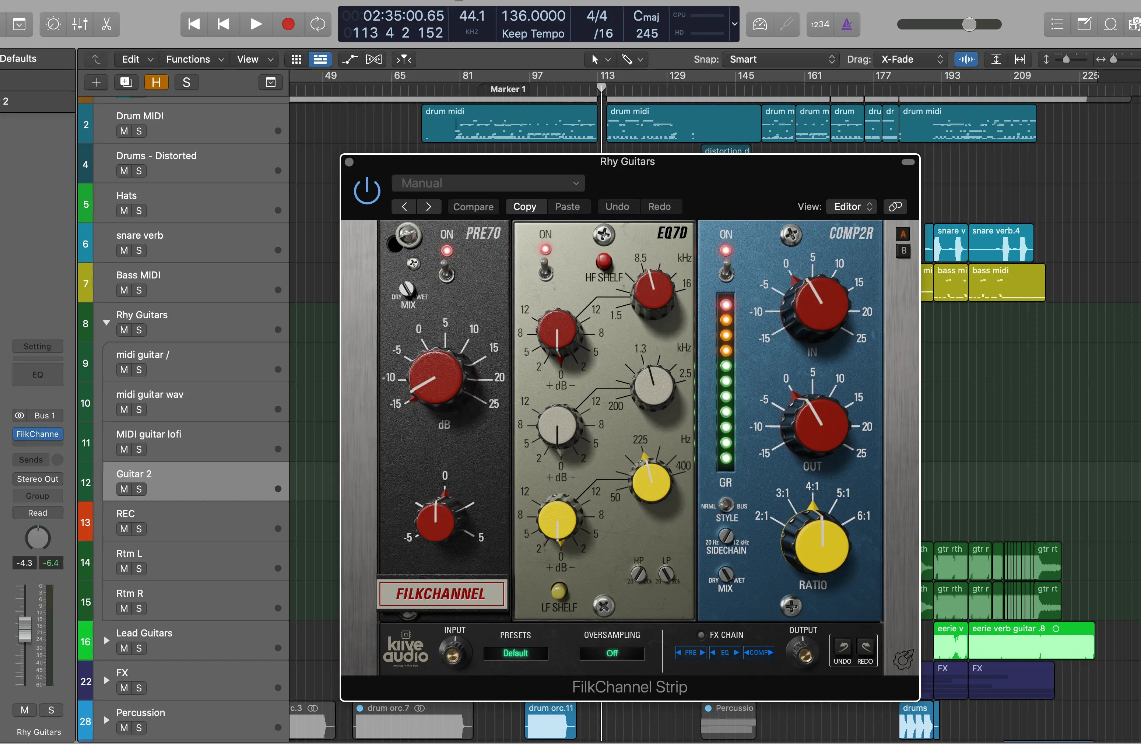Toggle Cycle mode loop icon
This screenshot has height=744, width=1141.
(317, 24)
